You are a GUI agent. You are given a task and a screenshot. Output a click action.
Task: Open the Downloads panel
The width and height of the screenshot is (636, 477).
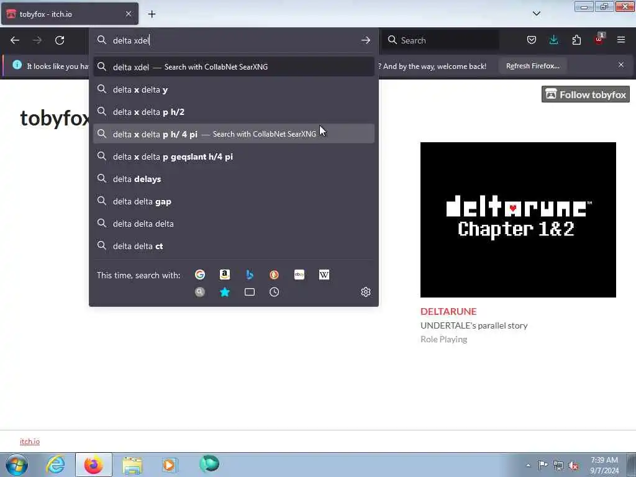click(553, 40)
